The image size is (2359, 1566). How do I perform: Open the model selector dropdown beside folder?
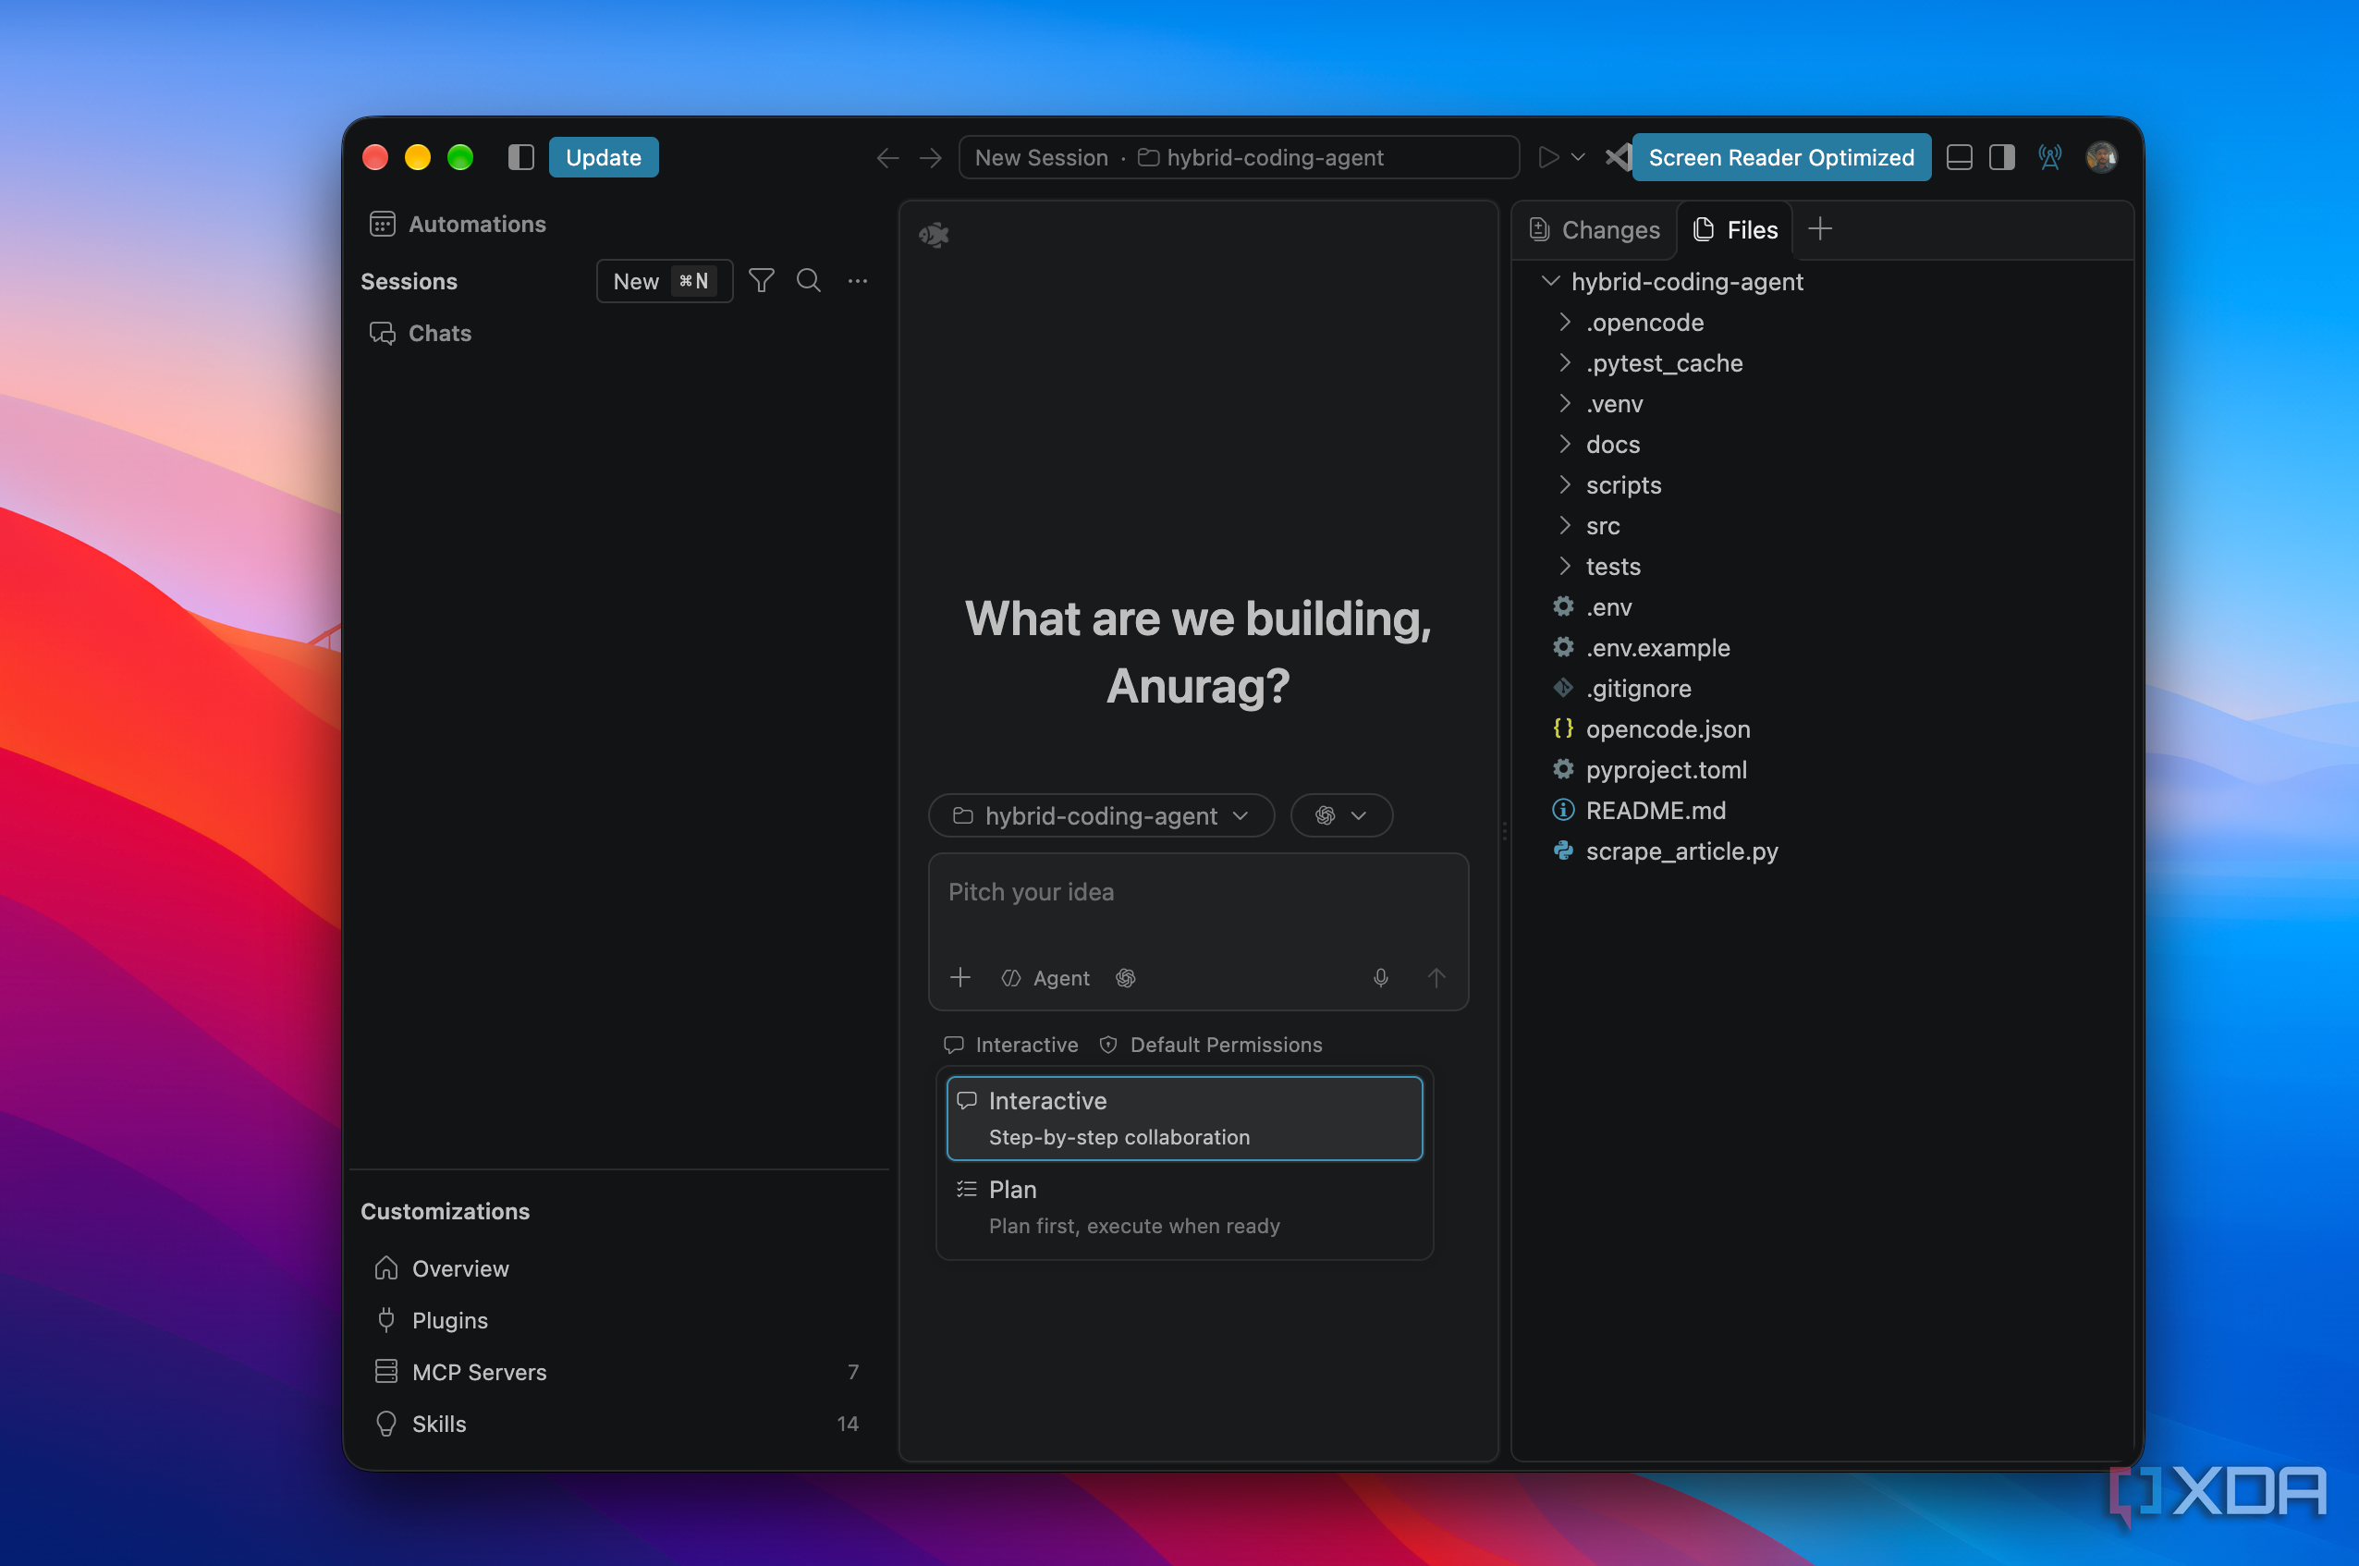click(x=1340, y=816)
